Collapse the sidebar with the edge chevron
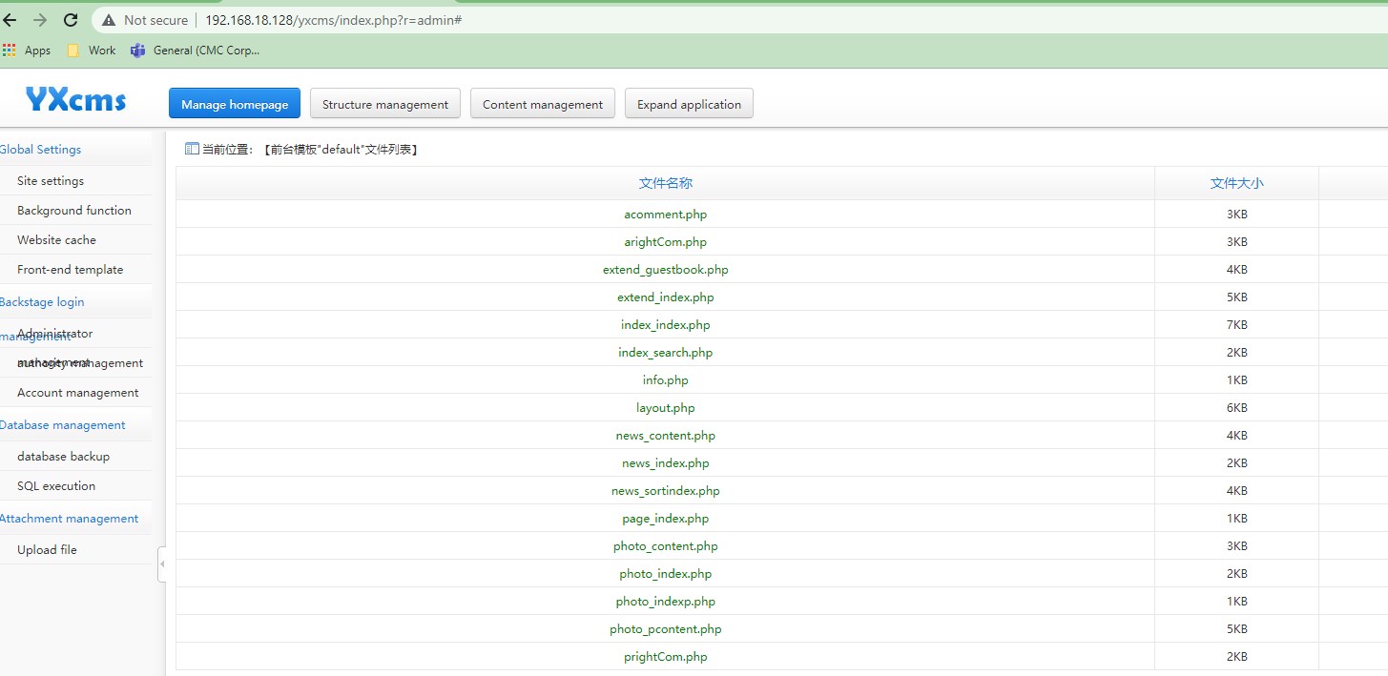1388x676 pixels. (x=162, y=564)
